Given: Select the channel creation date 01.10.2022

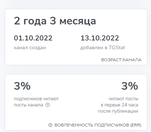Looking at the screenshot, I should [x=33, y=38].
